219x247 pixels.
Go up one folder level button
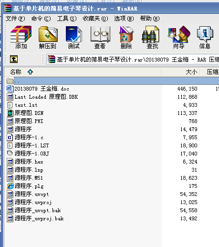[14, 59]
